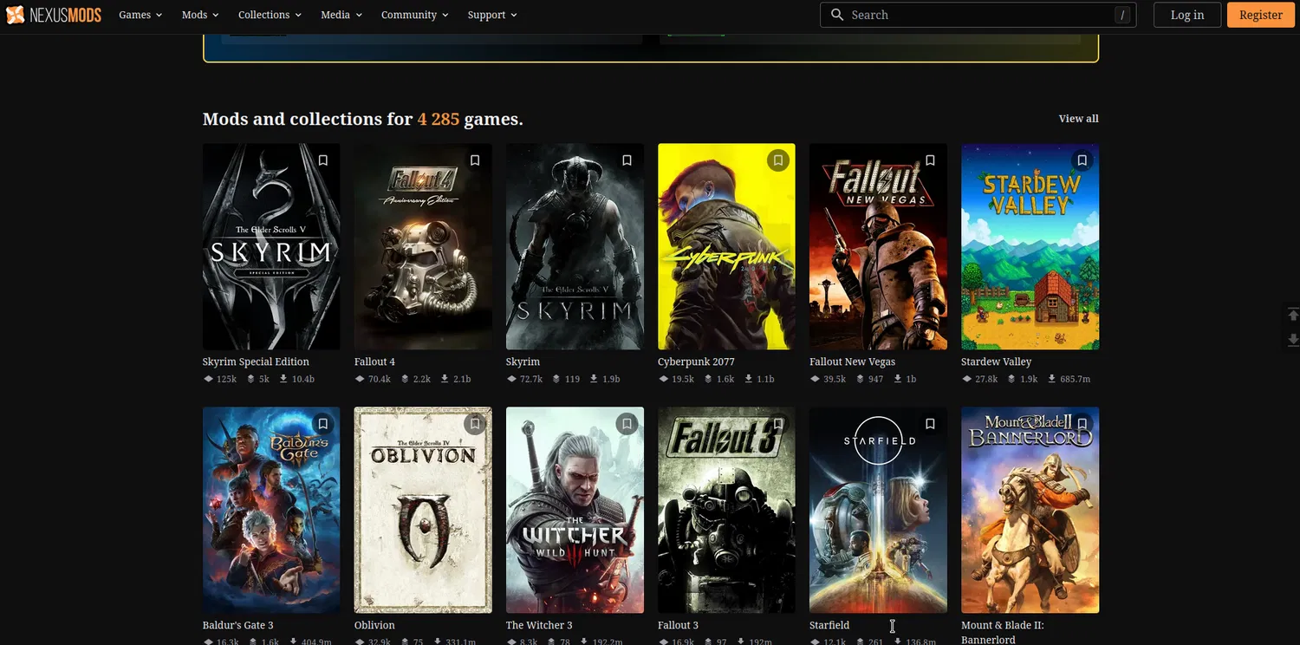Image resolution: width=1300 pixels, height=645 pixels.
Task: Toggle the bookmark on The Witcher 3
Action: pyautogui.click(x=627, y=424)
